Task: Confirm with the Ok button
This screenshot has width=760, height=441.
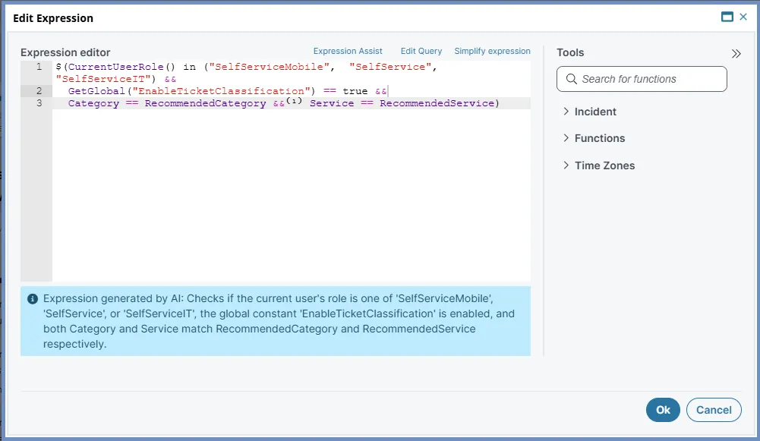Action: [x=663, y=410]
